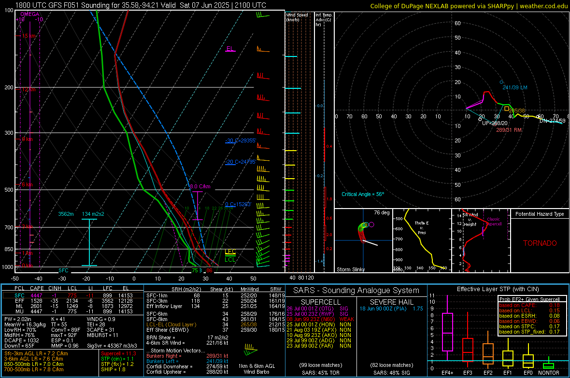Viewport: 570px width, 378px height.
Task: Click the '8.0 C/km' lapse rate label
Action: coord(200,186)
